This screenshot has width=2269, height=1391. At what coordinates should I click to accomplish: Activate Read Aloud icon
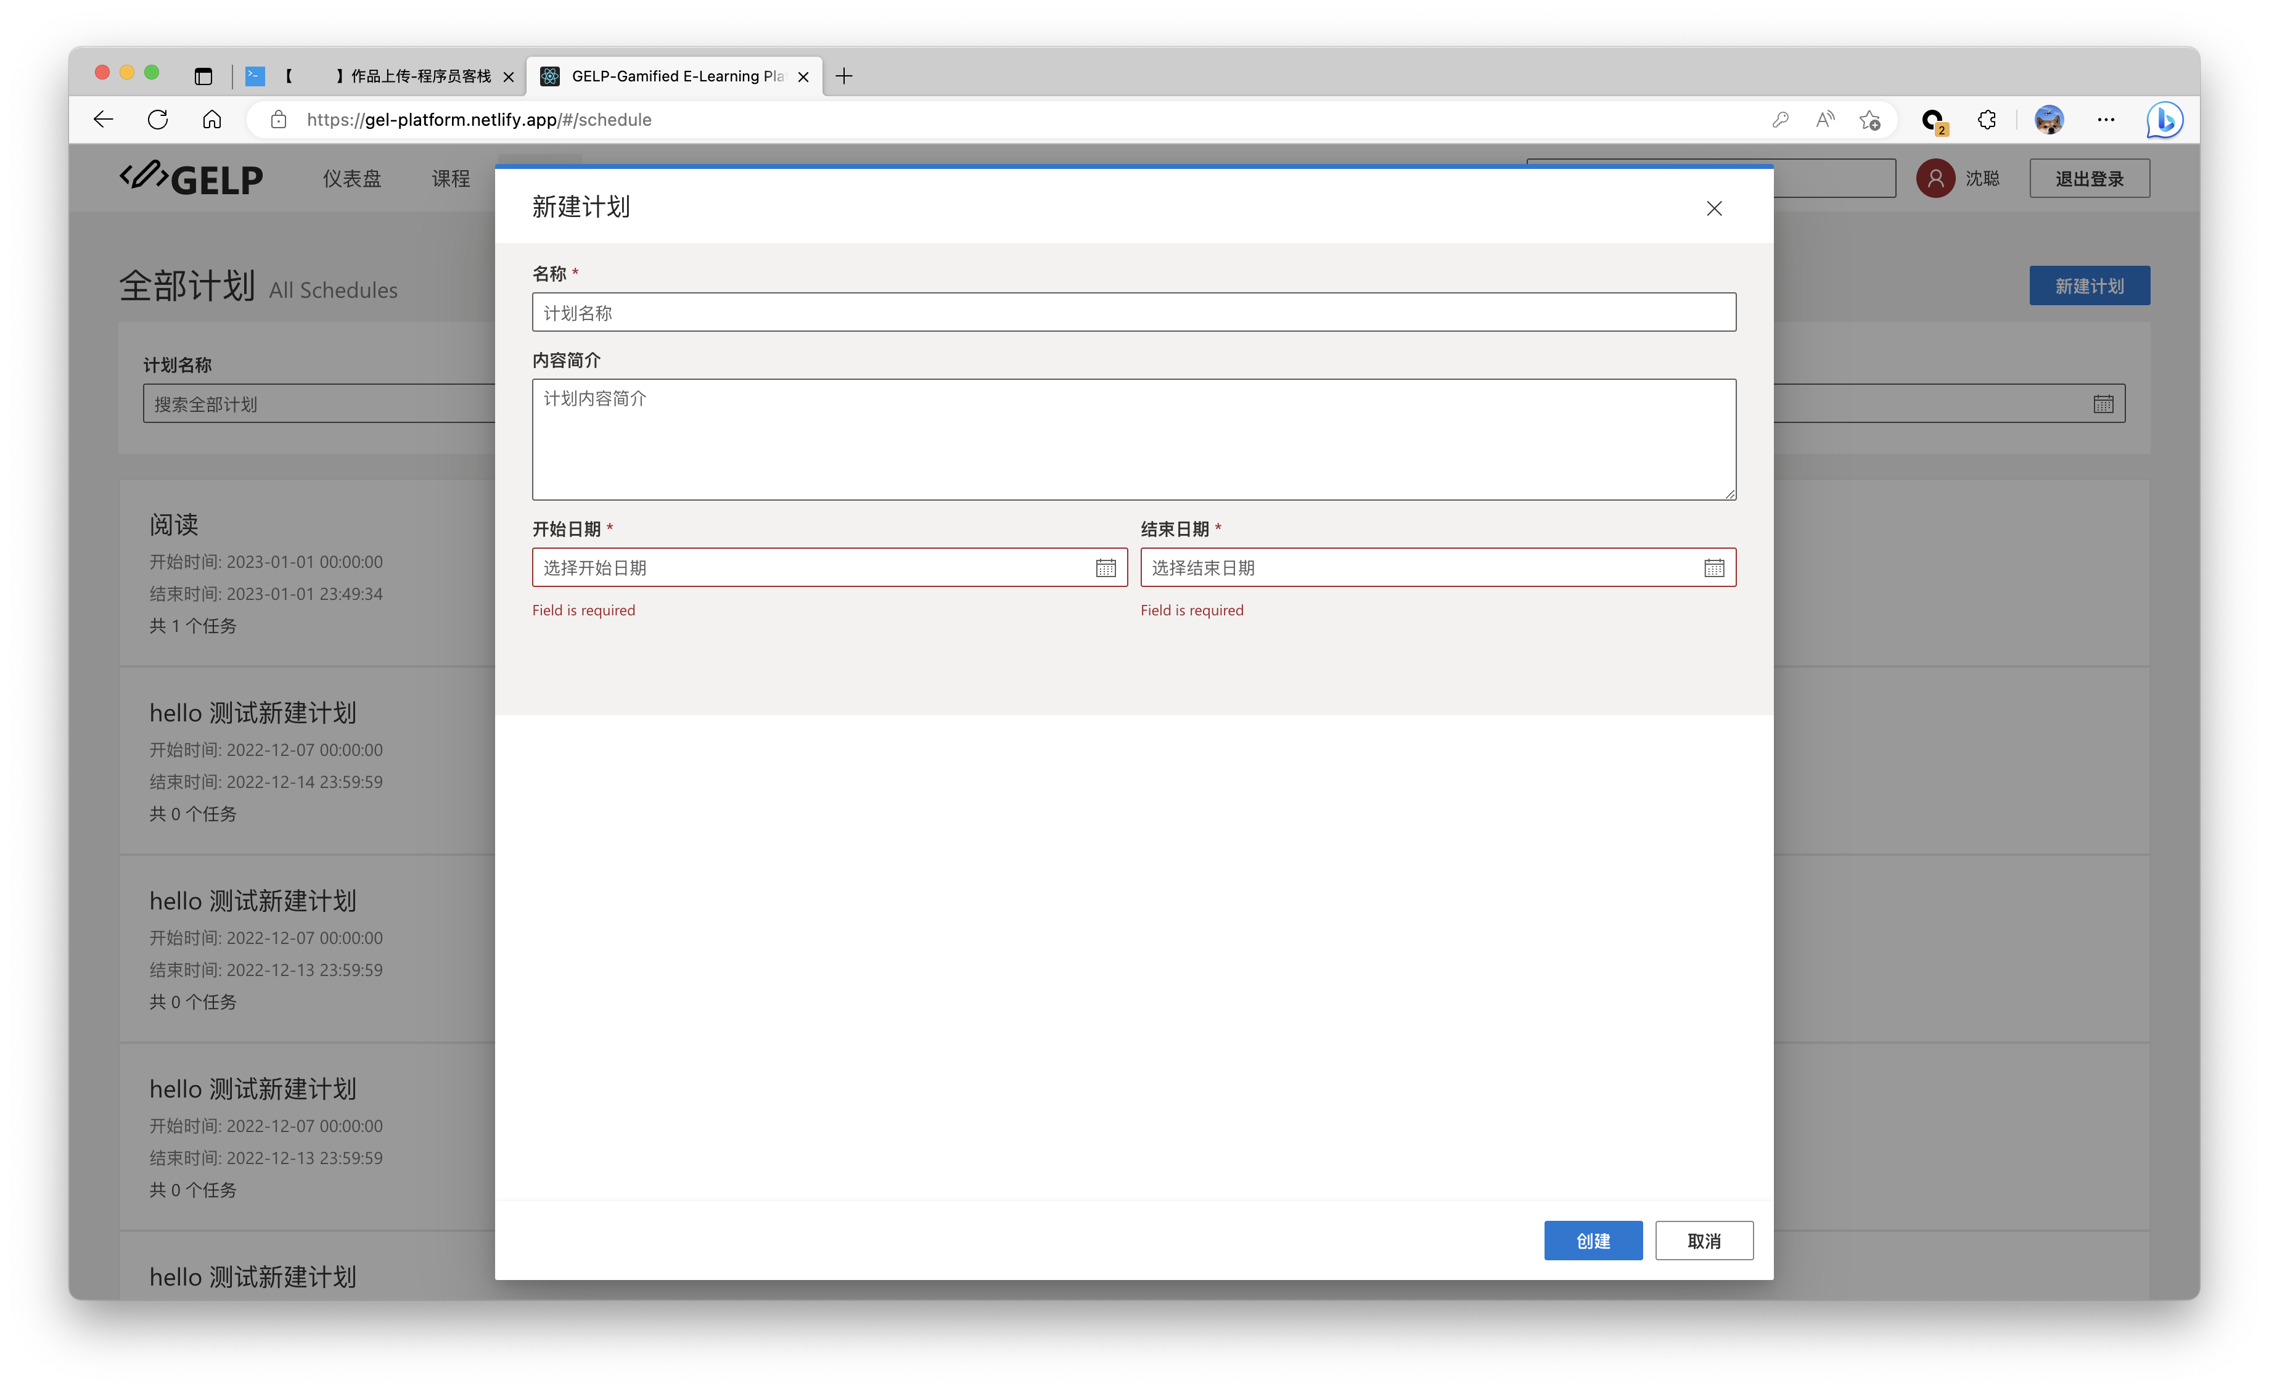(1824, 120)
